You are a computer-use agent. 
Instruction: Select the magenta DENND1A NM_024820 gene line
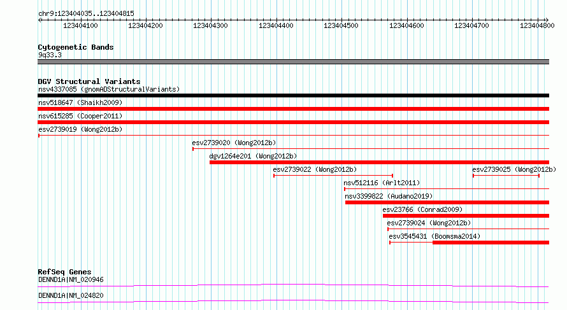pyautogui.click(x=293, y=301)
